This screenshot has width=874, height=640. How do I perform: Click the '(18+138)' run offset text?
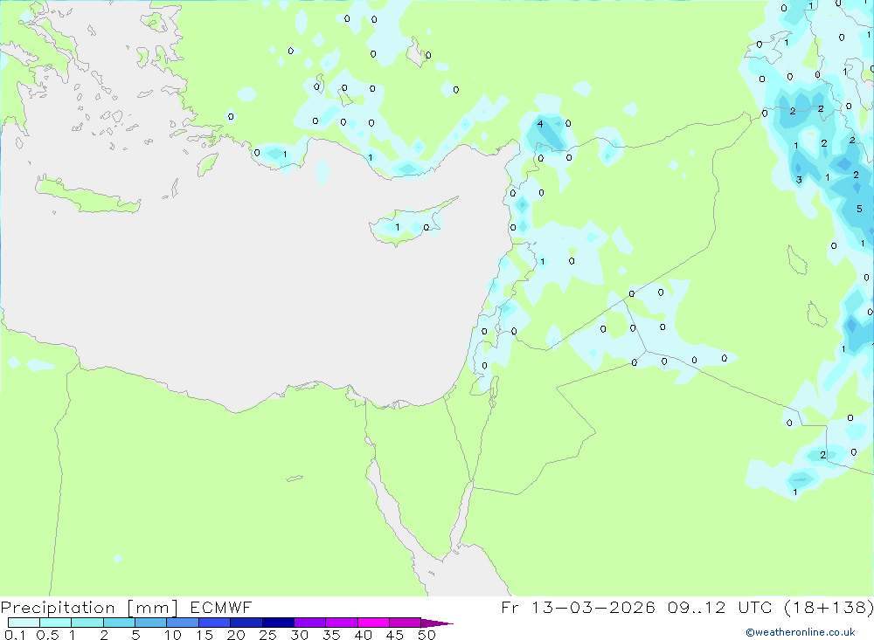point(829,607)
